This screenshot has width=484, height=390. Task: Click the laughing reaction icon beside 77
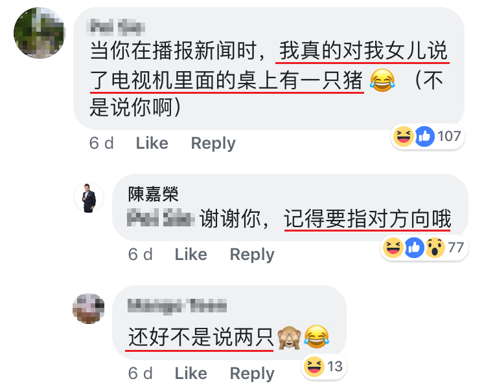pyautogui.click(x=393, y=247)
